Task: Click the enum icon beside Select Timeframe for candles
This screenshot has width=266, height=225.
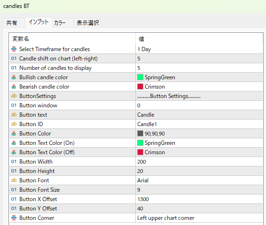Action: point(14,49)
